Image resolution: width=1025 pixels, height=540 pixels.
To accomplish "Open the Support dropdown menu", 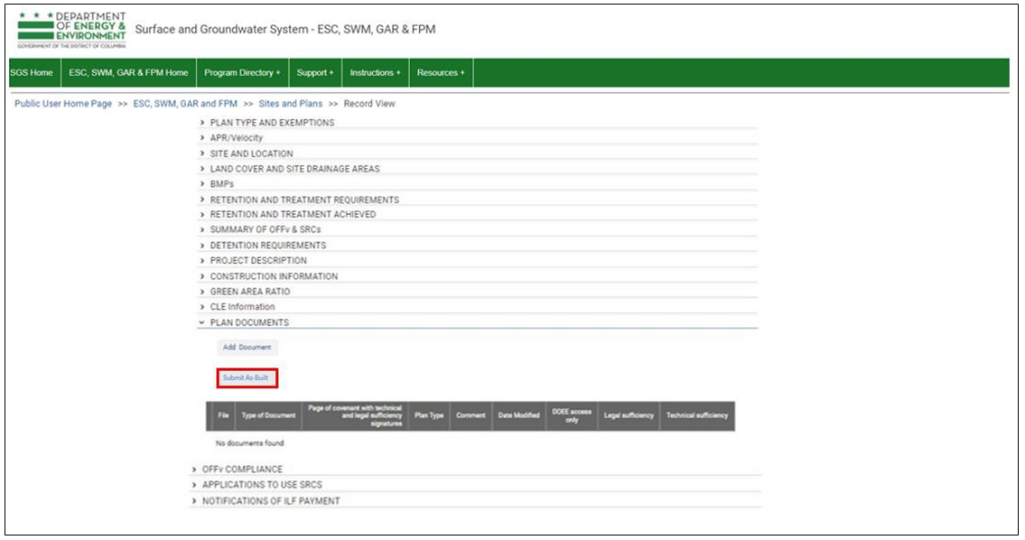I will click(315, 73).
